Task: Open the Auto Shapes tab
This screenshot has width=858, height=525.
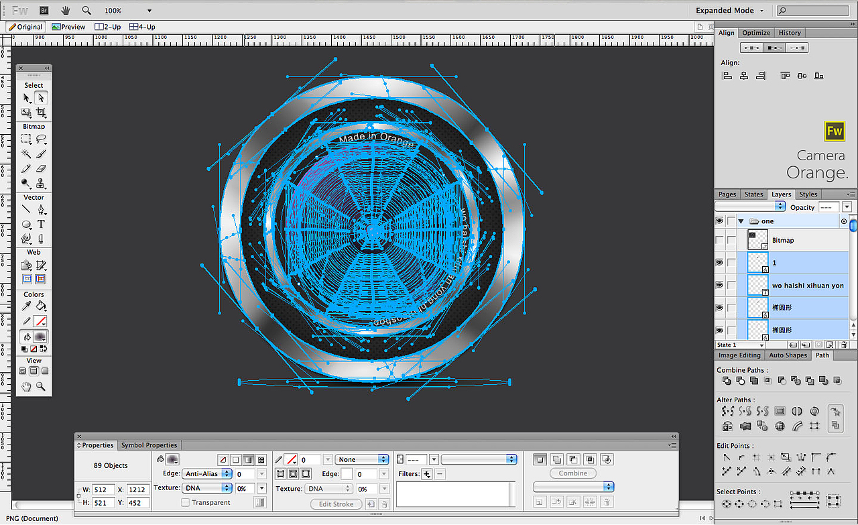Action: (788, 355)
